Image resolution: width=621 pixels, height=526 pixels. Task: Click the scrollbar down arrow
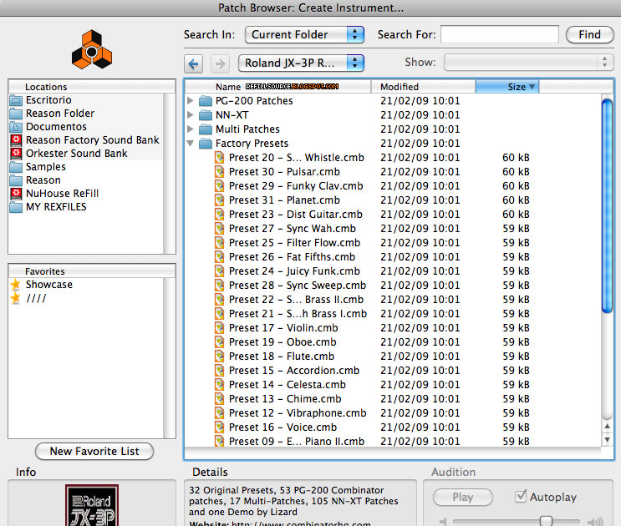point(607,440)
